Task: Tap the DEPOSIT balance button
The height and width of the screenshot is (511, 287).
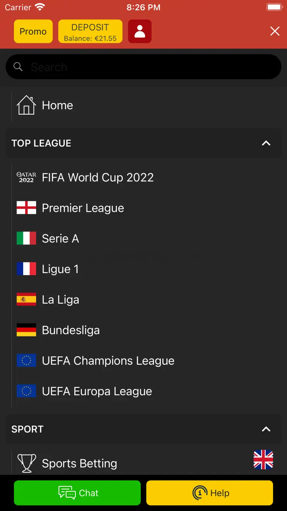Action: (90, 31)
